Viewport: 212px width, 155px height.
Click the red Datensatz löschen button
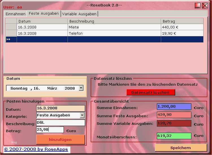pos(151,92)
